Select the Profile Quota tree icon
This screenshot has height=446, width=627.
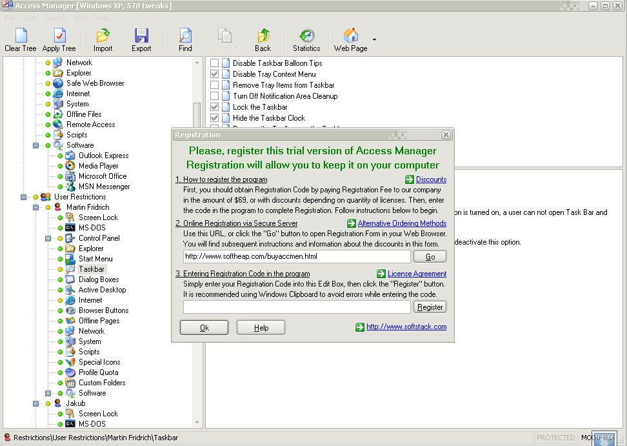(70, 372)
